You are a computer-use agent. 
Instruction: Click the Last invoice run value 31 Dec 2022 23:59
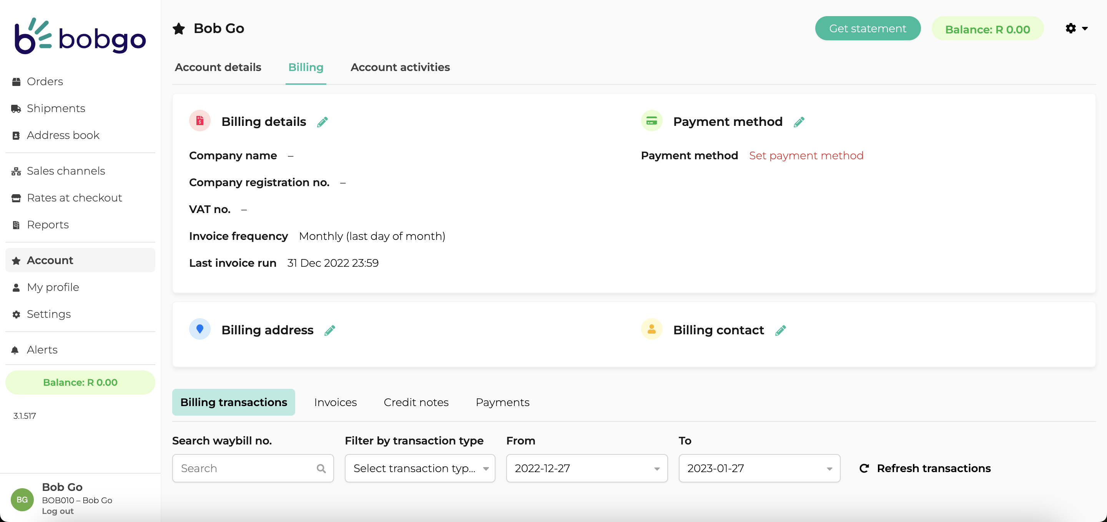tap(332, 263)
